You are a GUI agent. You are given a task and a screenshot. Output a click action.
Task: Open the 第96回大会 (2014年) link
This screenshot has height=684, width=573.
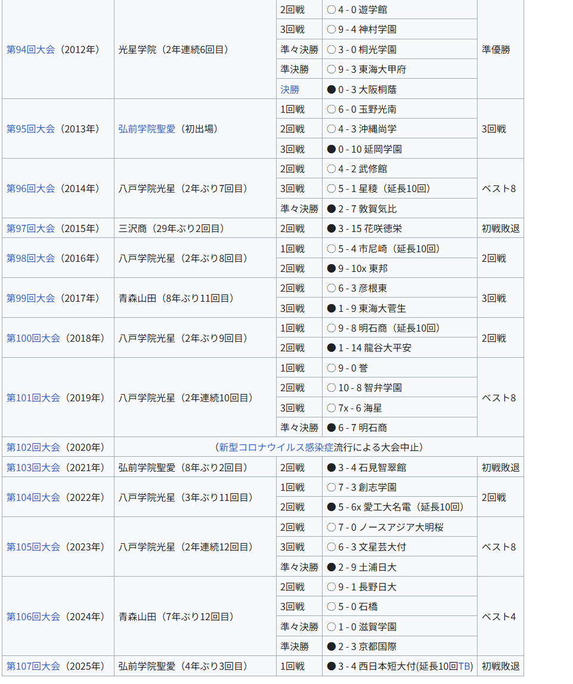(30, 188)
